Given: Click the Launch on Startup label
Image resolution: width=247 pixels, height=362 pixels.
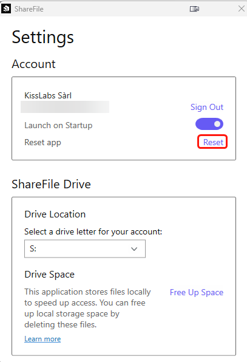Looking at the screenshot, I should click(x=58, y=125).
